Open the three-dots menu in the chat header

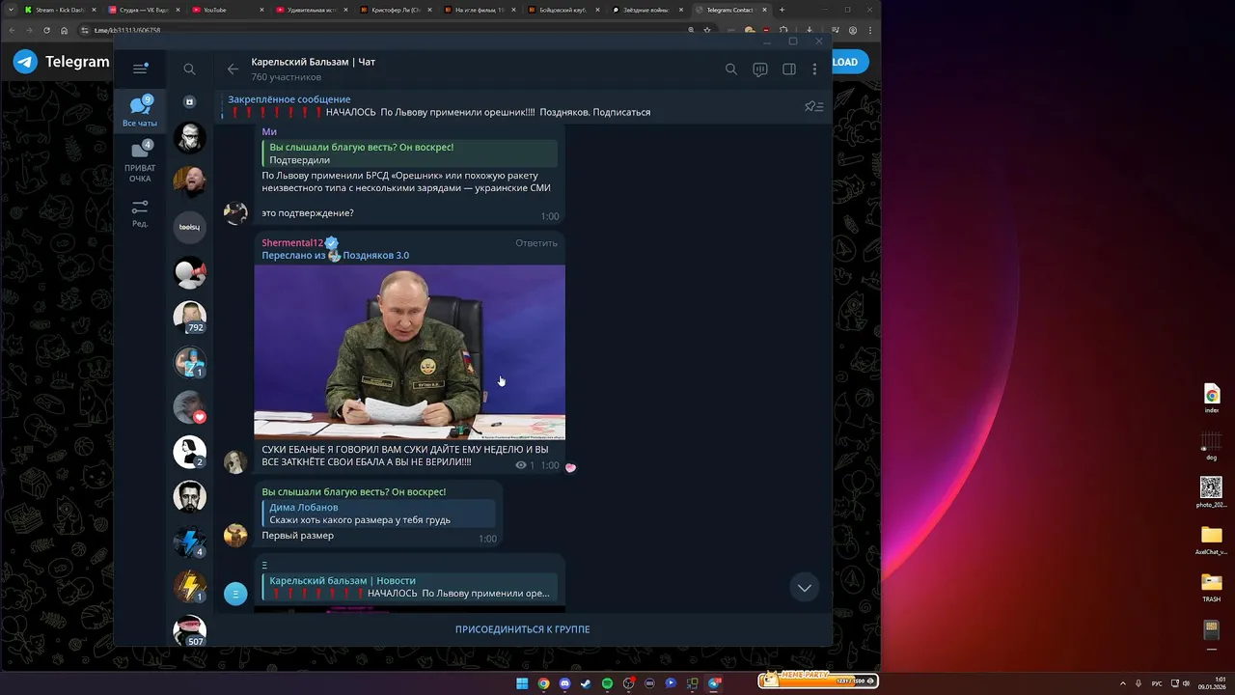[x=814, y=69]
